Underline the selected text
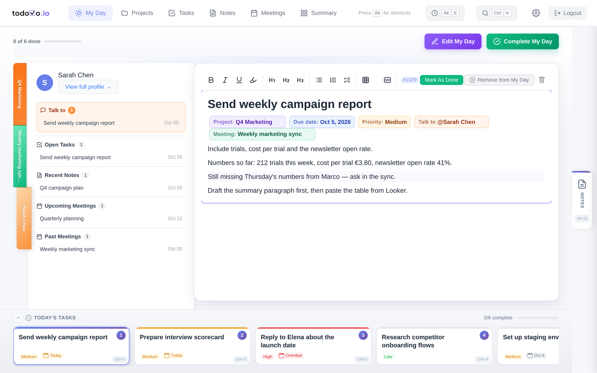 click(239, 80)
